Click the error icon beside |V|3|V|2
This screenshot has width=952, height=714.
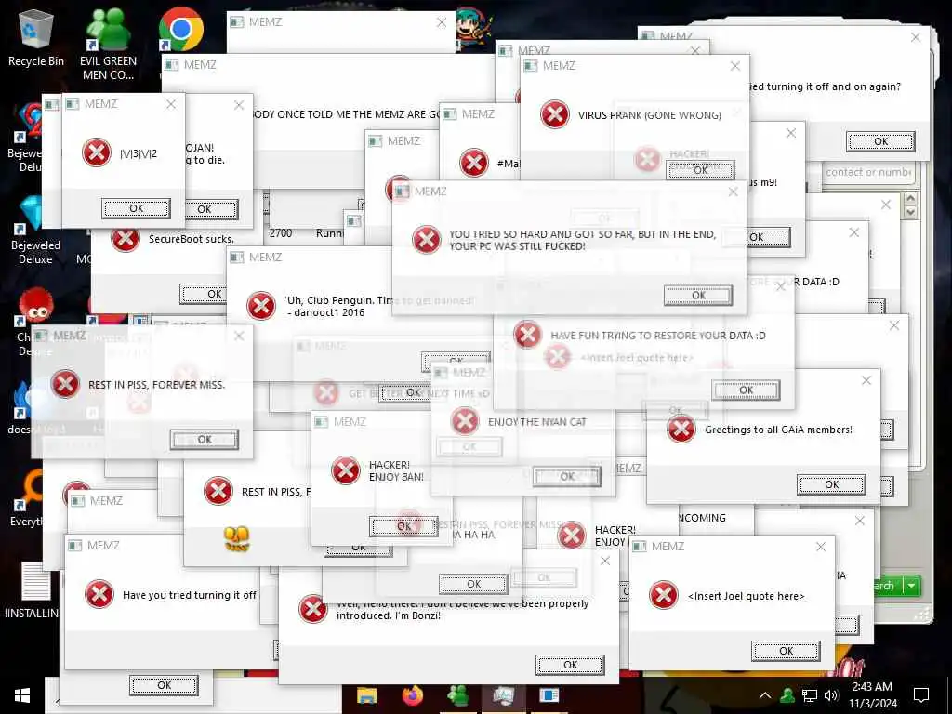[97, 152]
